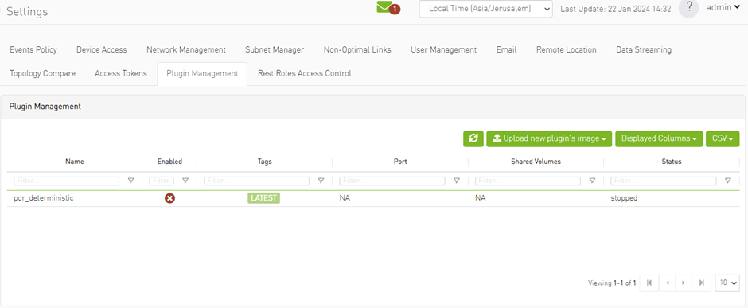Image resolution: width=748 pixels, height=308 pixels.
Task: Go to first page of results
Action: point(649,283)
